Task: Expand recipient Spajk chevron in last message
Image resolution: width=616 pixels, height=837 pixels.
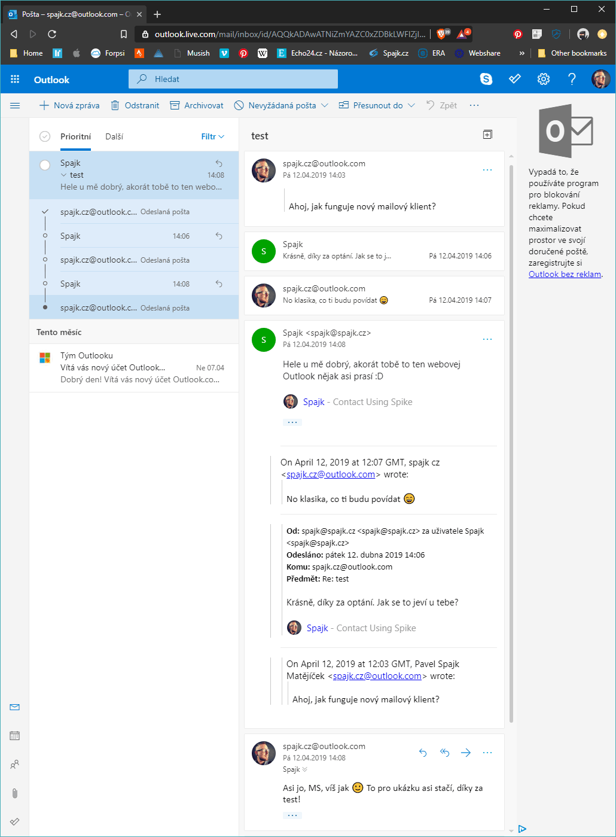Action: click(x=305, y=769)
